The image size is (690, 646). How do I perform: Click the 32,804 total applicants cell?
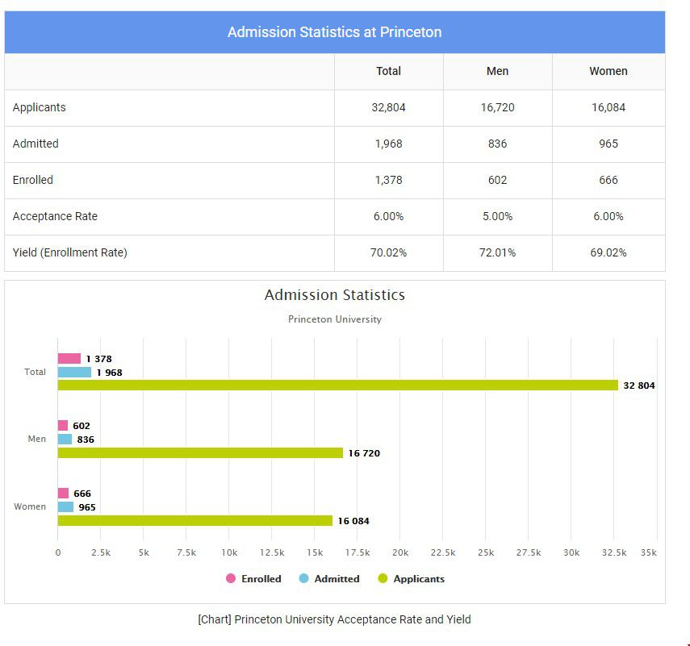(388, 108)
